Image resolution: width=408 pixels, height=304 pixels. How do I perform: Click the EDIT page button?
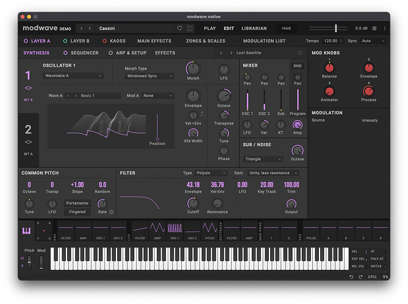[x=229, y=29]
